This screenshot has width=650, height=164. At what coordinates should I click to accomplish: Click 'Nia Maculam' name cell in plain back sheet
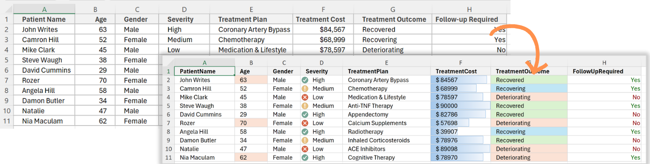coord(44,121)
